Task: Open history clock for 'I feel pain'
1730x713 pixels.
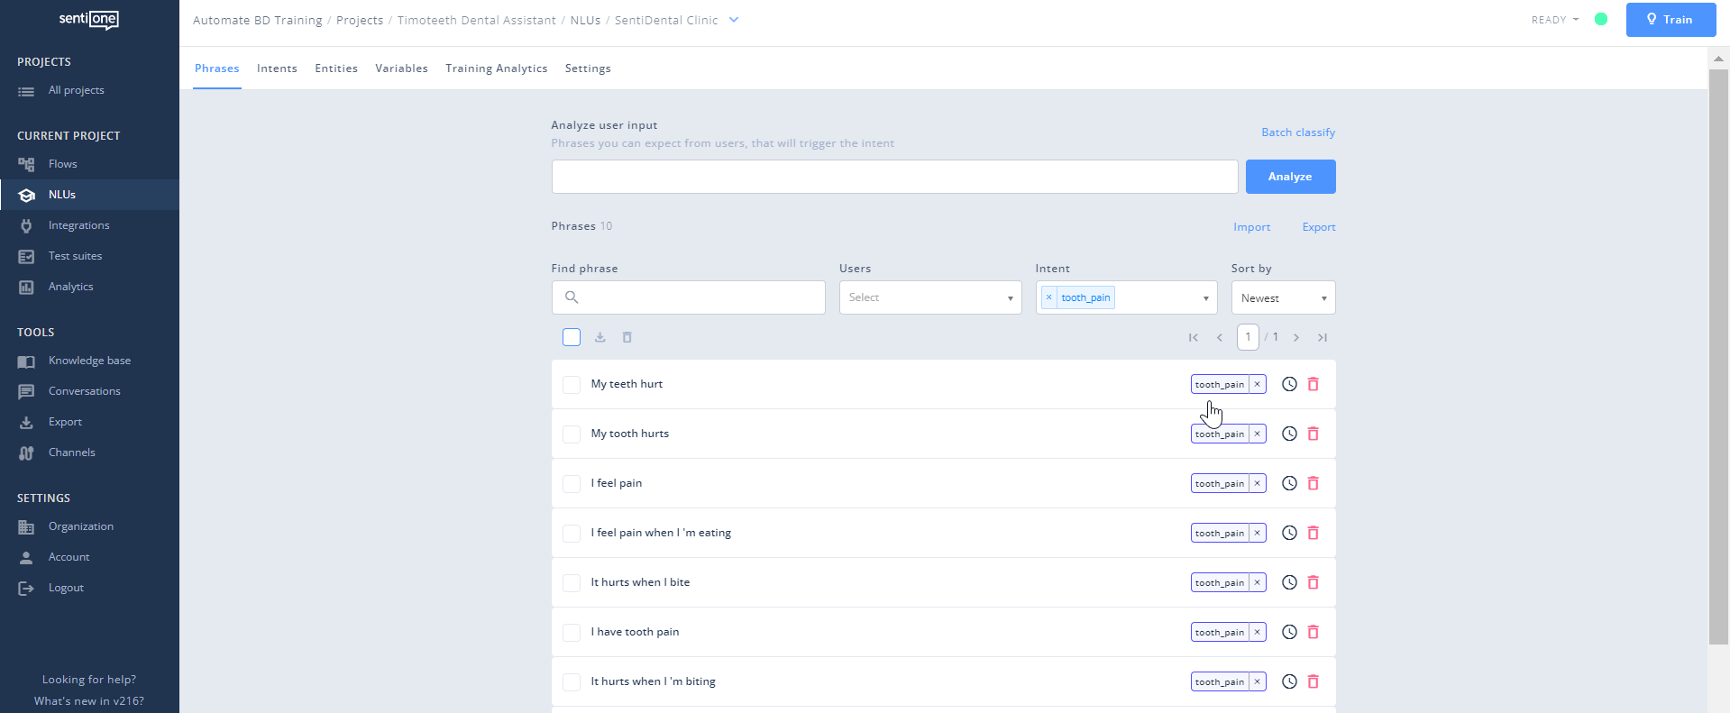Action: (x=1289, y=483)
